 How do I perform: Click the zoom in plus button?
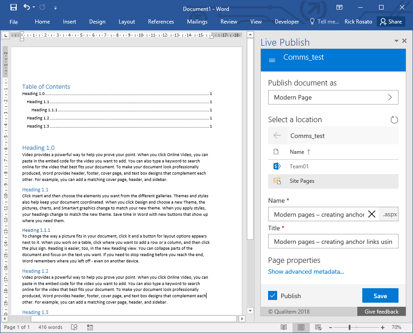(383, 328)
